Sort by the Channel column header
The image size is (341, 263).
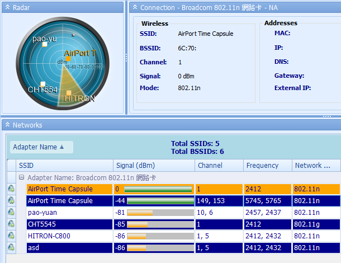click(219, 166)
